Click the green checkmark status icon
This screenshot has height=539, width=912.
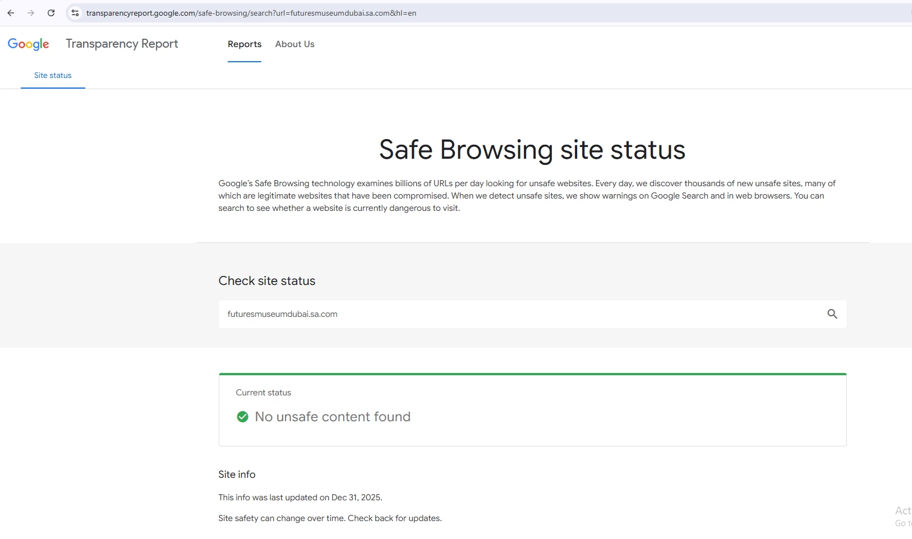pos(242,417)
